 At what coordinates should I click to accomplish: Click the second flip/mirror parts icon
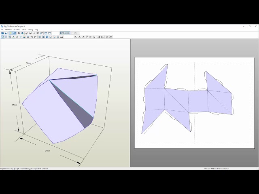click(102, 37)
